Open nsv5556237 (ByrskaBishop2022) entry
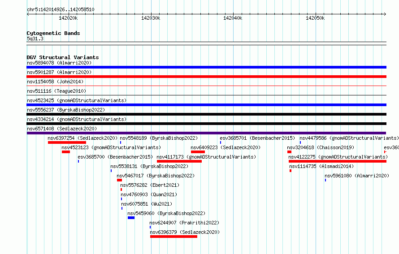Viewport: 399px width, 254px height. pyautogui.click(x=66, y=110)
